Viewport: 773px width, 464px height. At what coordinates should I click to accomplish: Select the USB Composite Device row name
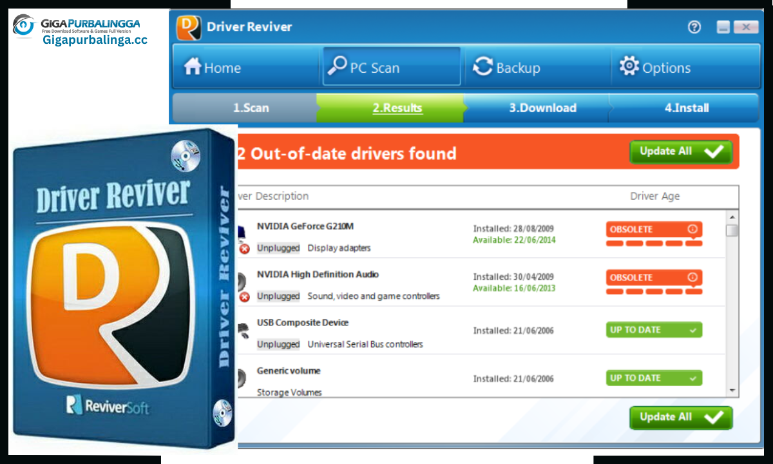[x=303, y=323]
